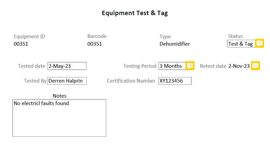Viewport: 270px width, 145px height.
Task: Select the Status field showing Test & Tag
Action: click(x=241, y=44)
